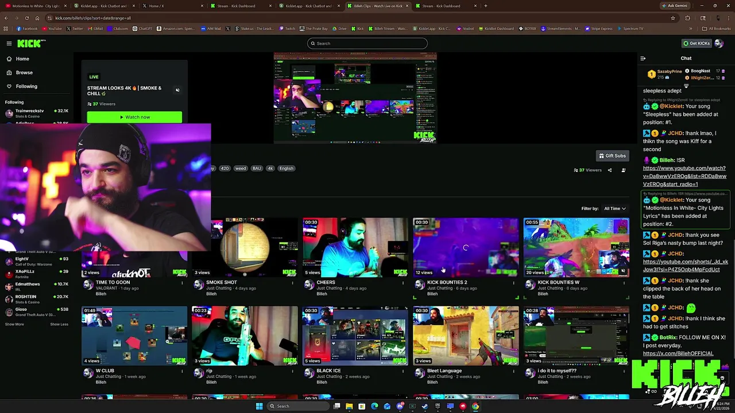Click the user icon next to share
The image size is (735, 413).
(624, 170)
